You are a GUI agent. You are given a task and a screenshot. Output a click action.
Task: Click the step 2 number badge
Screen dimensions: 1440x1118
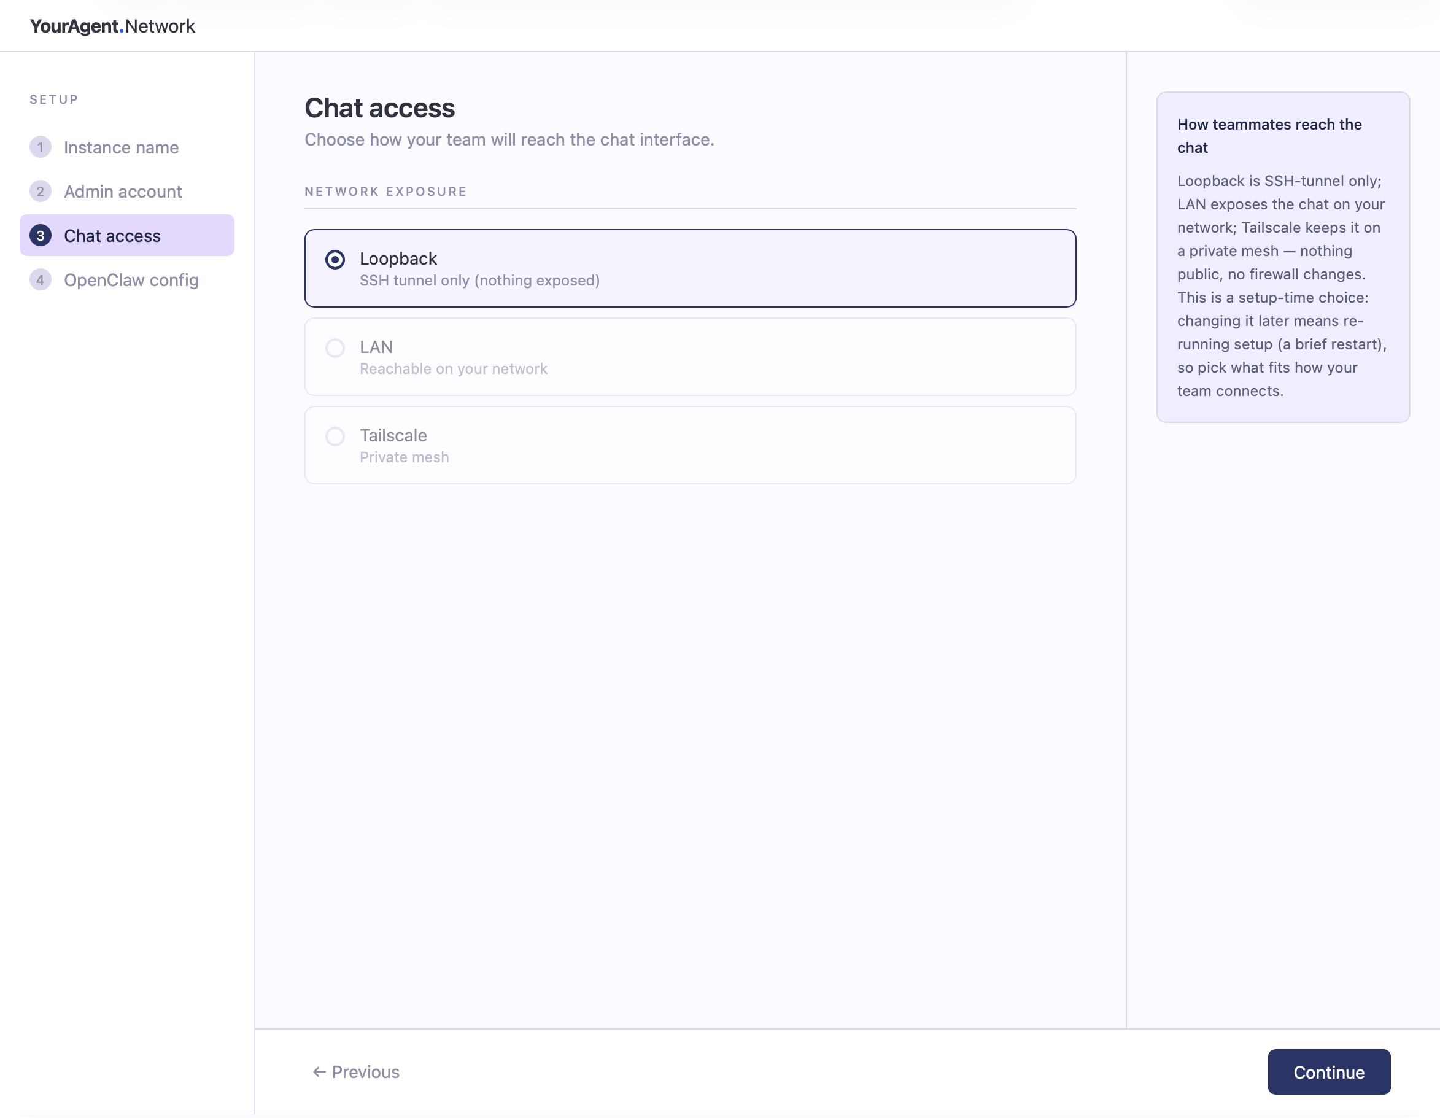point(41,192)
